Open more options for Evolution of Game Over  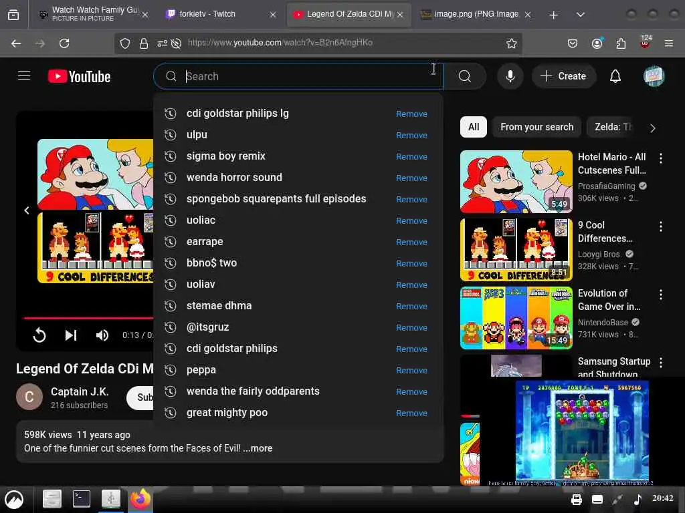[660, 295]
